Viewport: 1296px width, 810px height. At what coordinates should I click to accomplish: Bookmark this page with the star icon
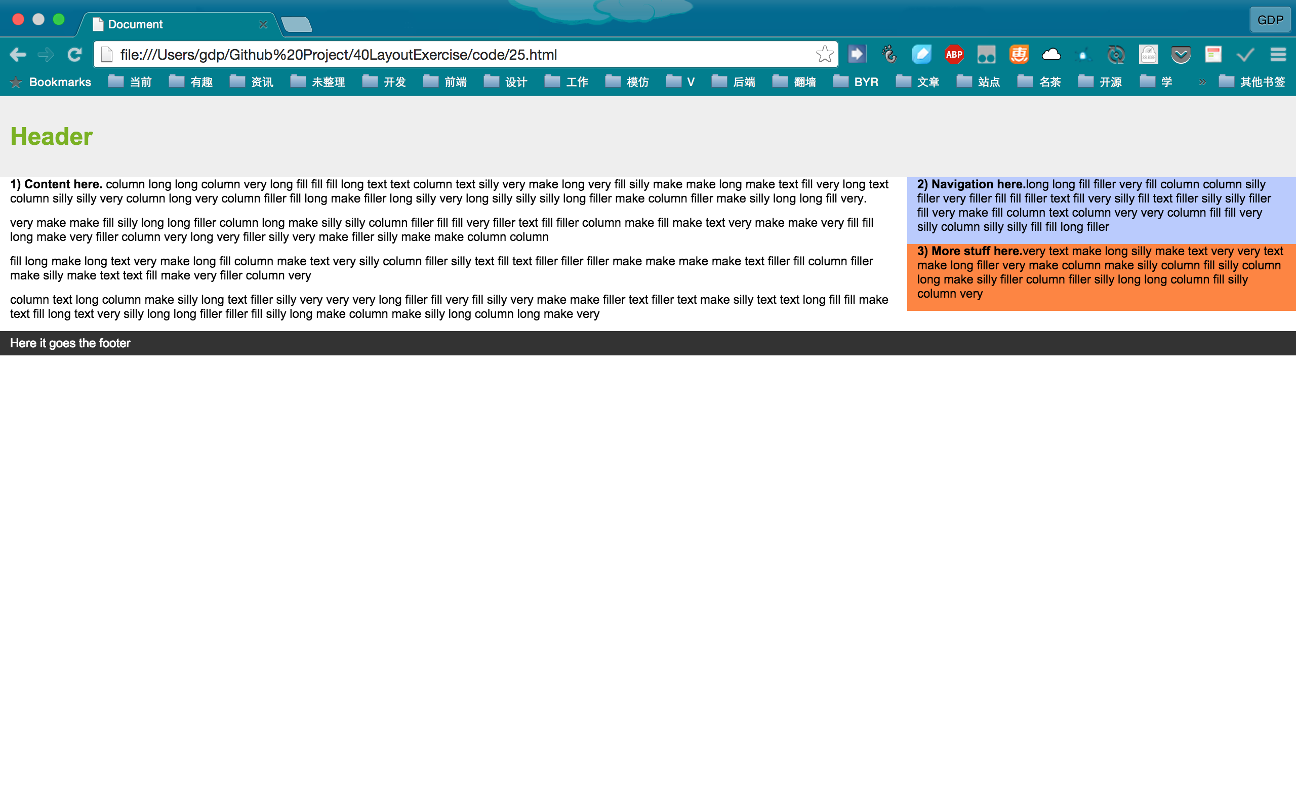coord(824,54)
